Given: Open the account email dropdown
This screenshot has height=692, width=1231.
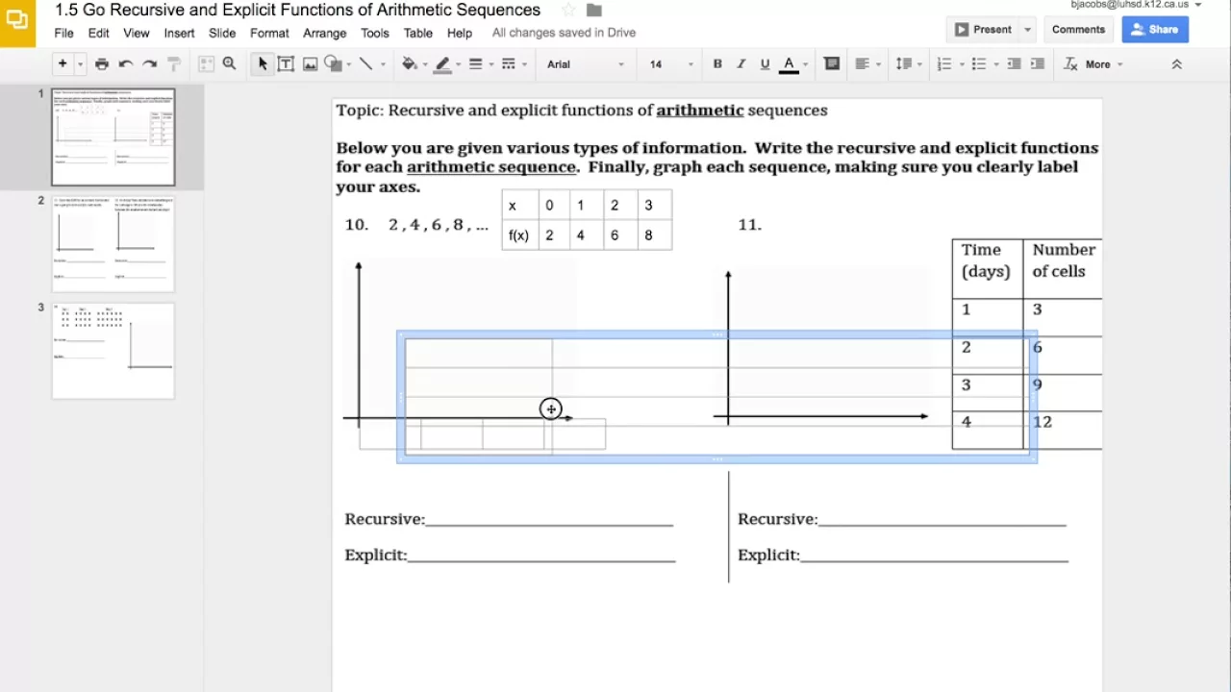Looking at the screenshot, I should click(1136, 5).
